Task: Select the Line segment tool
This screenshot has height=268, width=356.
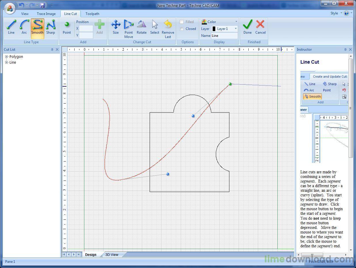Action: click(x=11, y=27)
